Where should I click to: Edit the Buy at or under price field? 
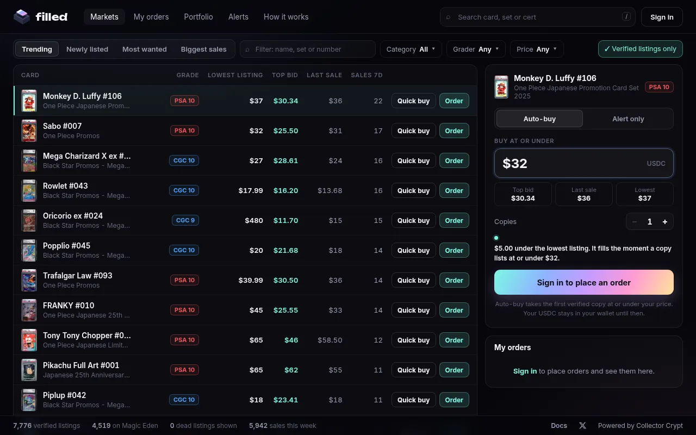pyautogui.click(x=584, y=163)
